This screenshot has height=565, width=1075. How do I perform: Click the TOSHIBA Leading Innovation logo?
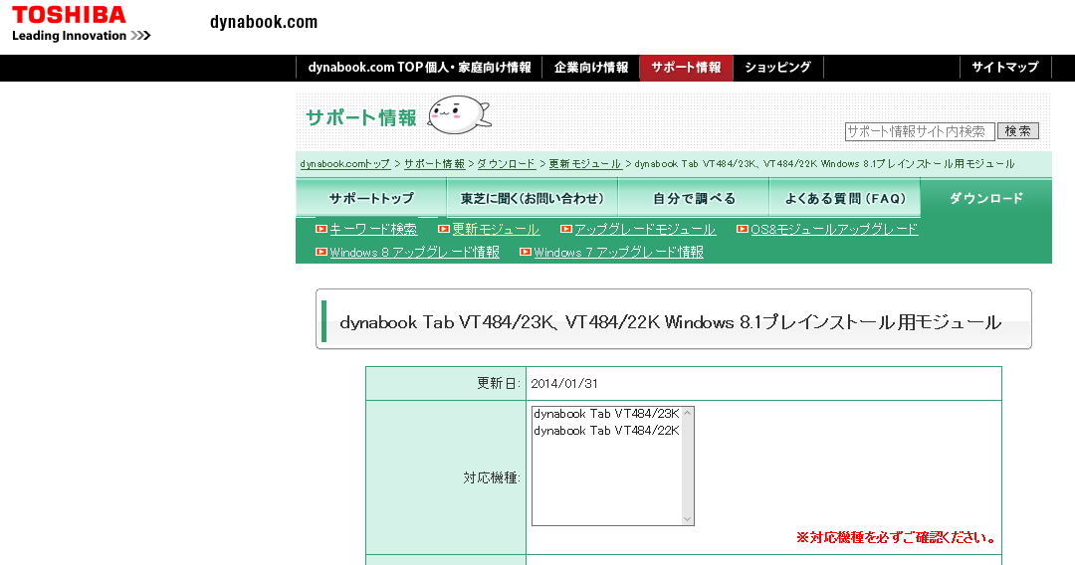tap(81, 24)
